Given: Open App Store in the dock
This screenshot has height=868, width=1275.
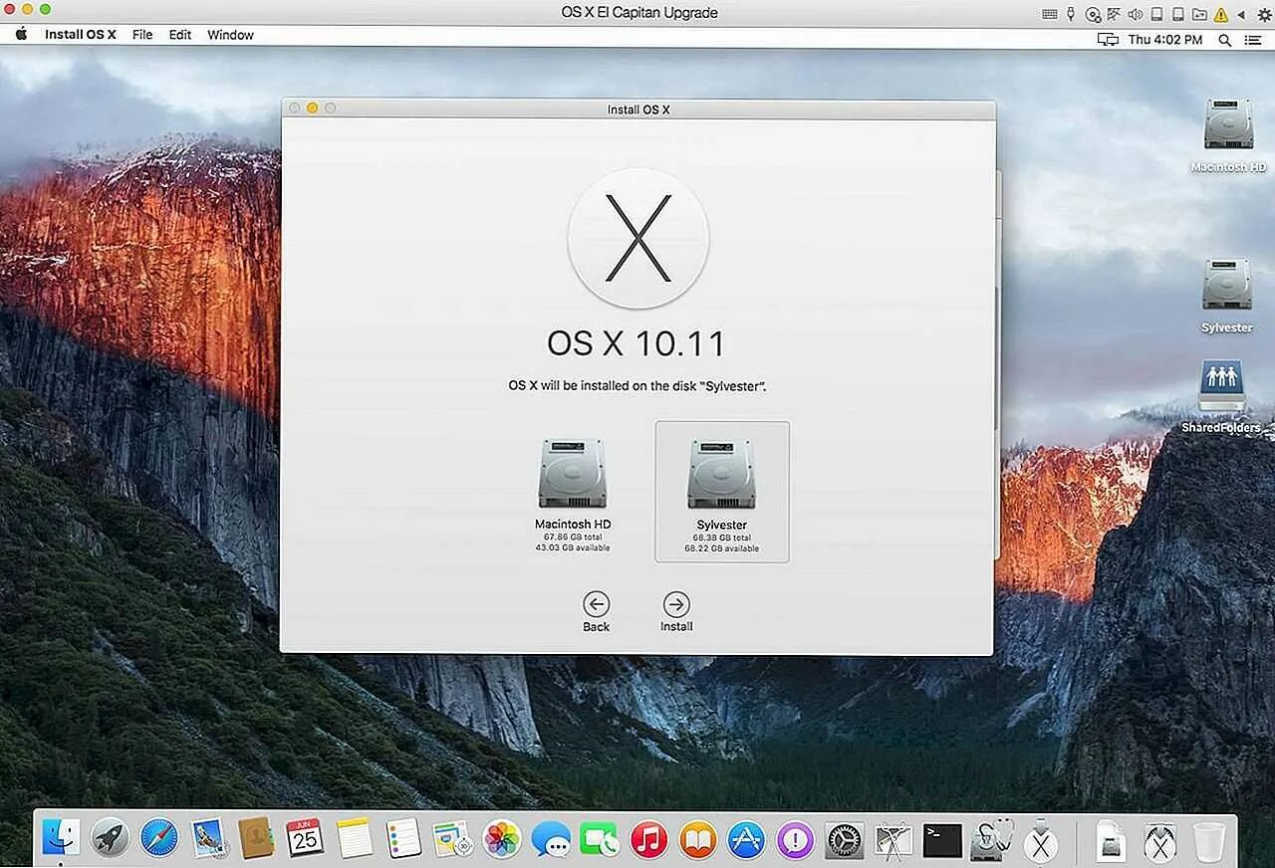Looking at the screenshot, I should point(746,838).
